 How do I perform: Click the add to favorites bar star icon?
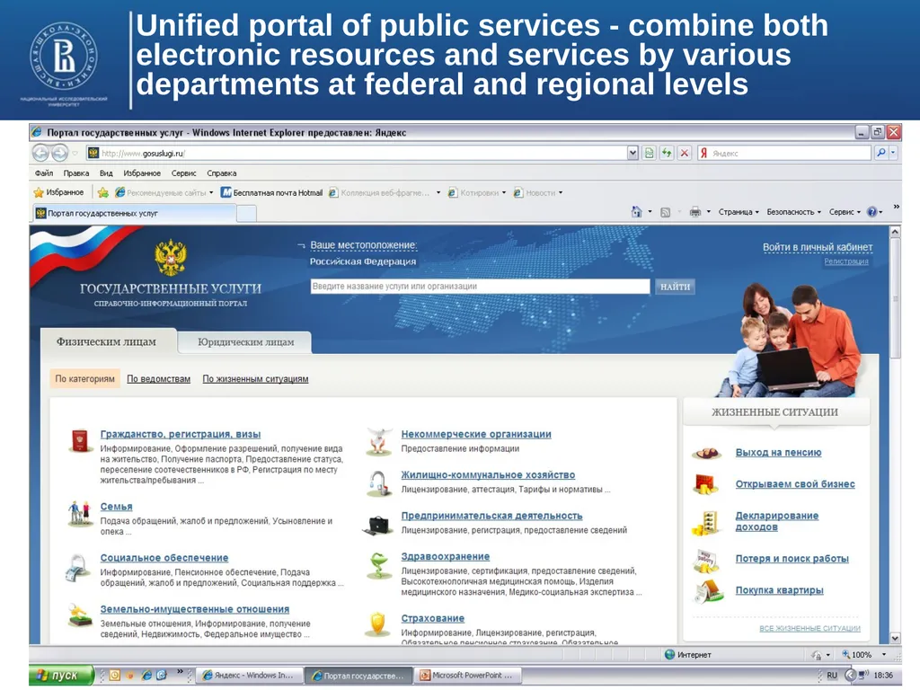(x=103, y=192)
